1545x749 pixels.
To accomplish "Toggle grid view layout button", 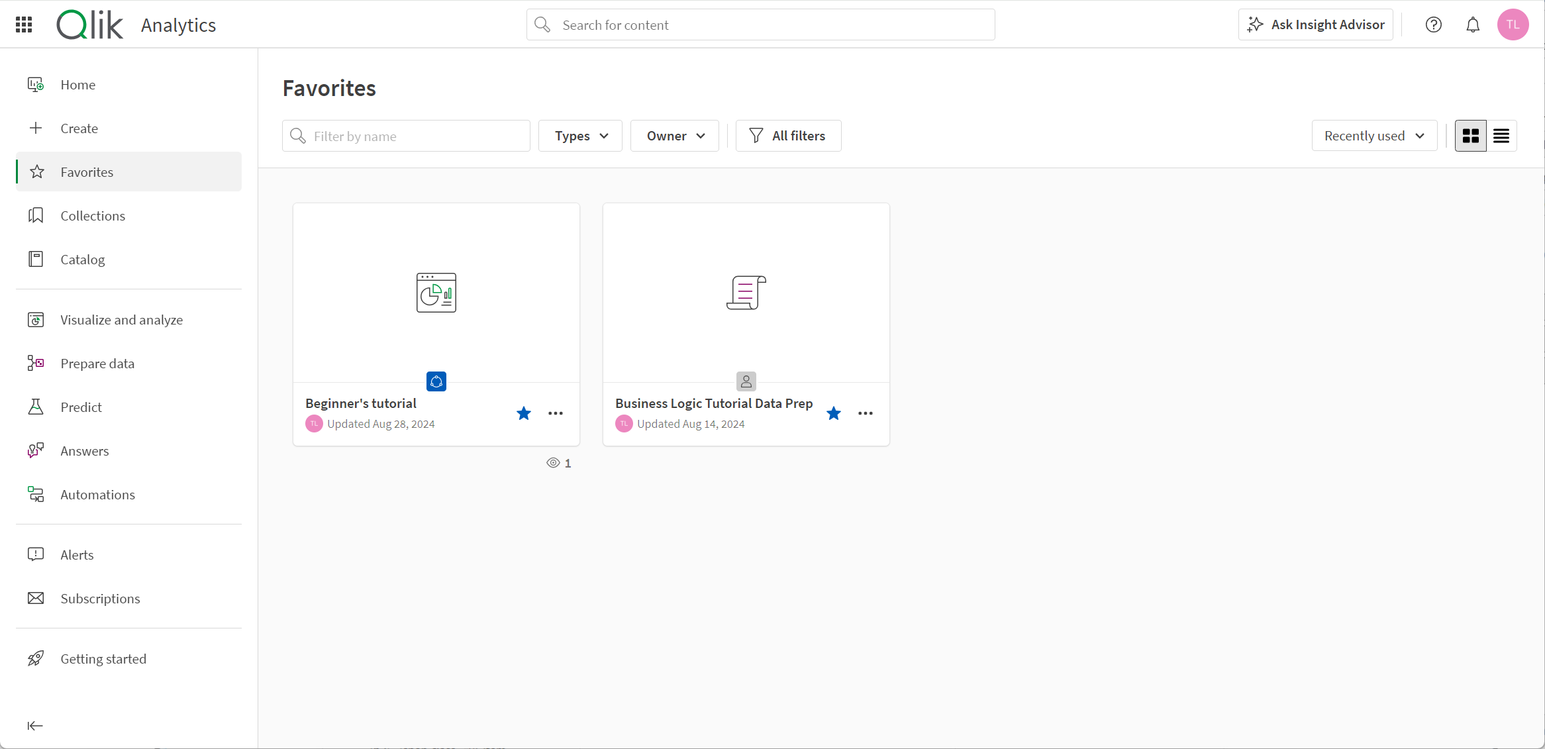I will point(1470,135).
